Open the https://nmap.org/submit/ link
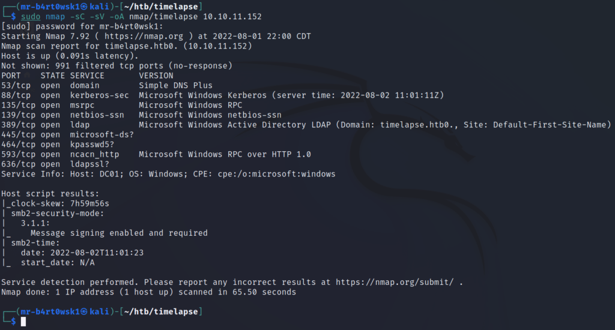The image size is (615, 330). click(395, 282)
